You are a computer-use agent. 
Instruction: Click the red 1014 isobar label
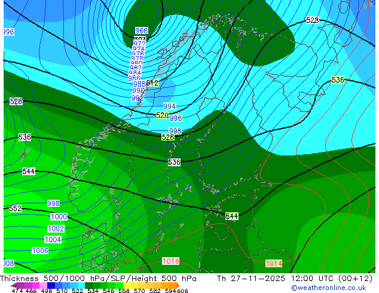(274, 263)
